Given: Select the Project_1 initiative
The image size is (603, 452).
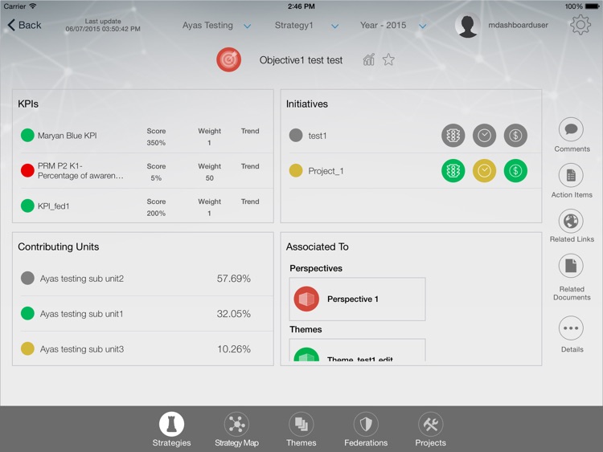Looking at the screenshot, I should tap(415, 171).
